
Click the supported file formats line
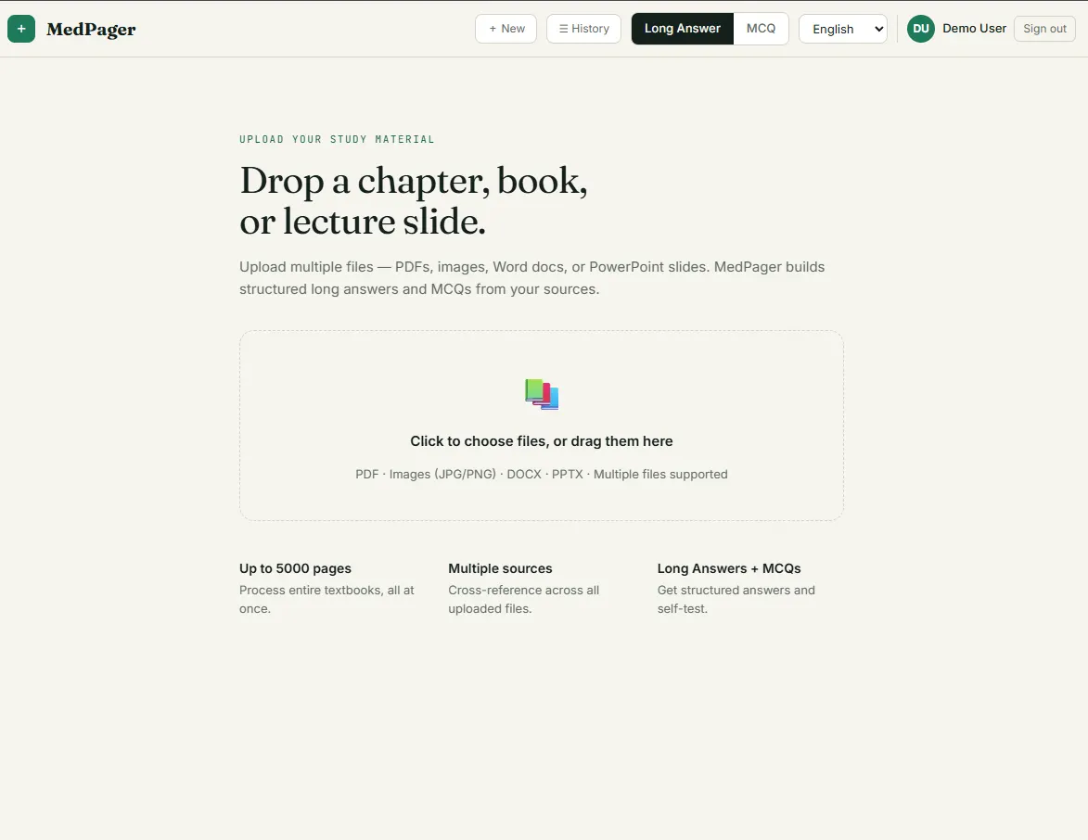coord(542,475)
